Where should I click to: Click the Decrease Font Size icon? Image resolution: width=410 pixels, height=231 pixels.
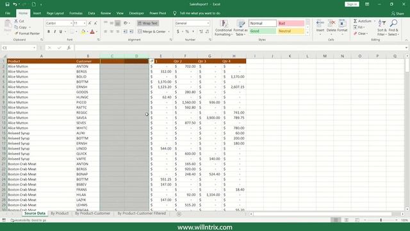(95, 23)
